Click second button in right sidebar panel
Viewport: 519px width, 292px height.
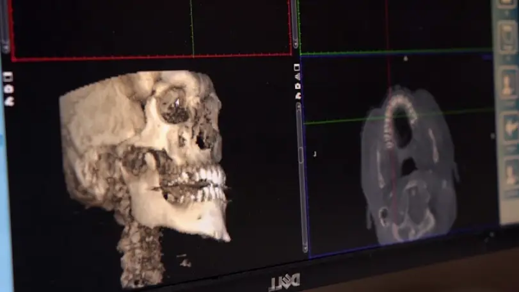pos(507,37)
